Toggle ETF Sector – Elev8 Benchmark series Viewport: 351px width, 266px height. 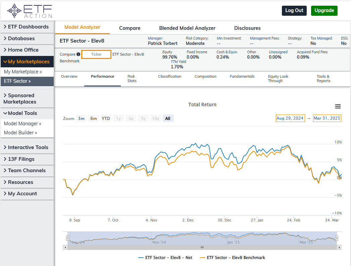232,258
